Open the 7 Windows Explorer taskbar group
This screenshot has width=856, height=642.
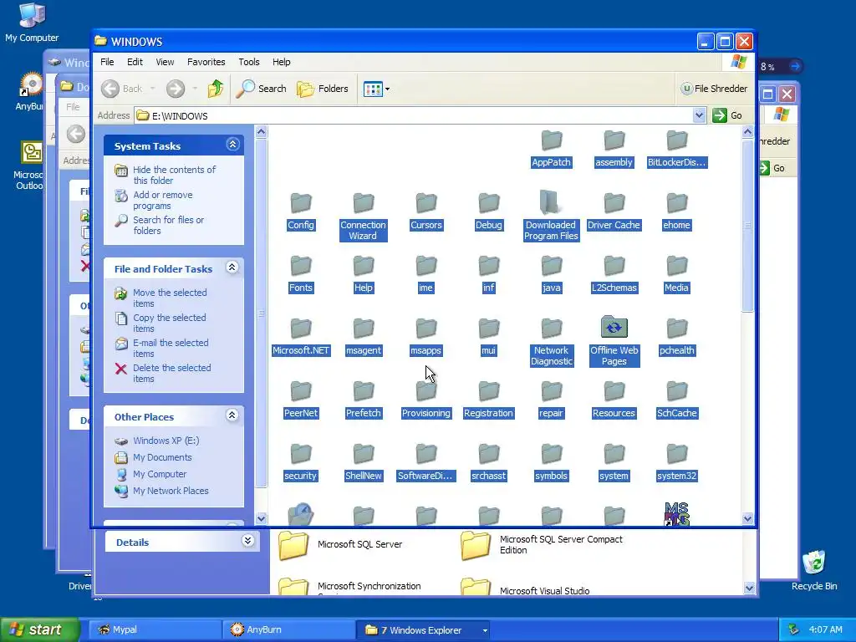(x=424, y=629)
